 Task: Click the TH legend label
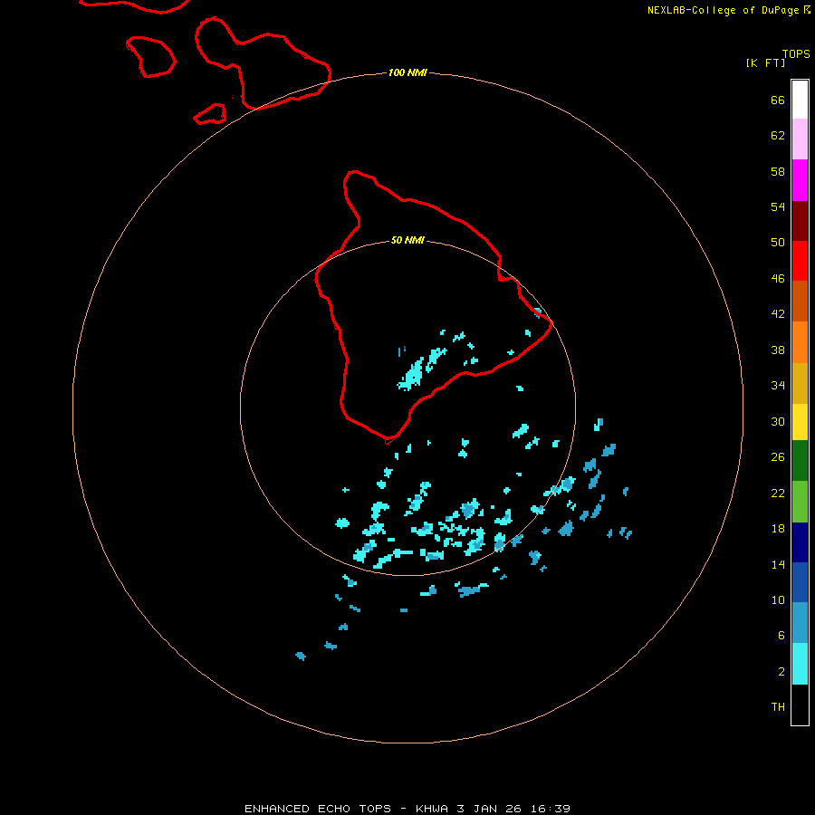pos(778,707)
